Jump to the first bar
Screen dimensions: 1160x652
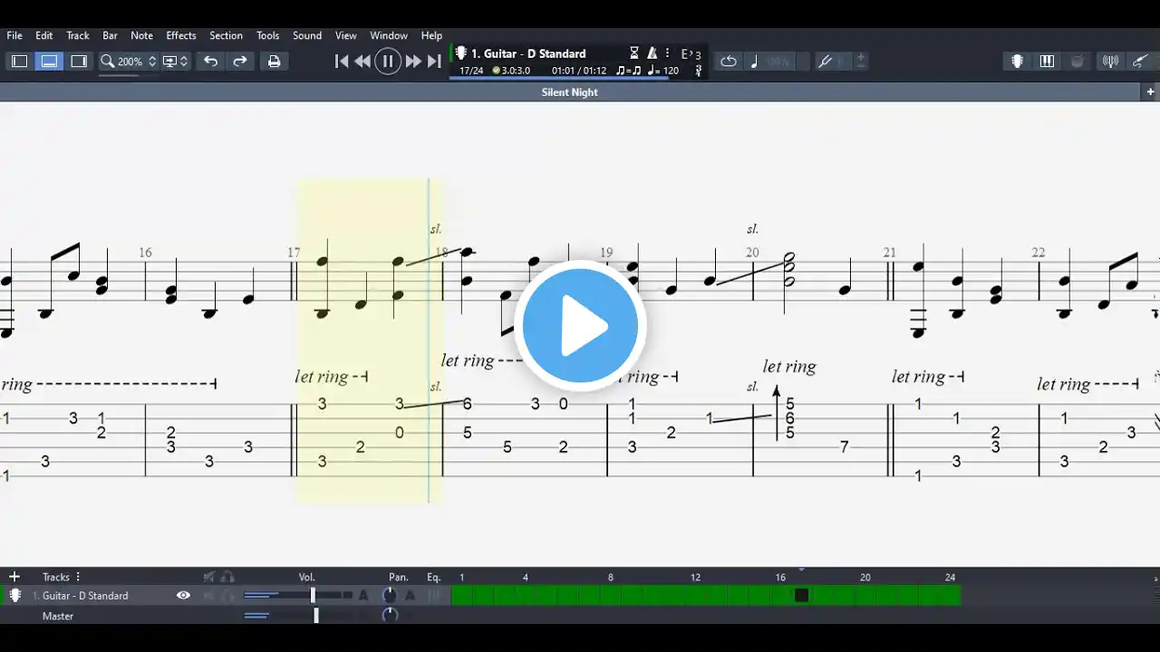tap(341, 62)
